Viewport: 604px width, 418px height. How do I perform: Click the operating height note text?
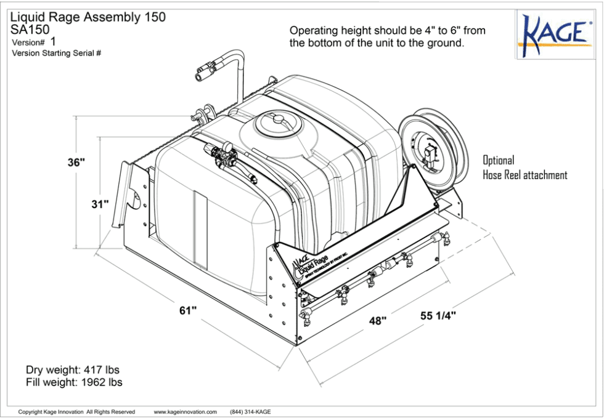point(387,36)
